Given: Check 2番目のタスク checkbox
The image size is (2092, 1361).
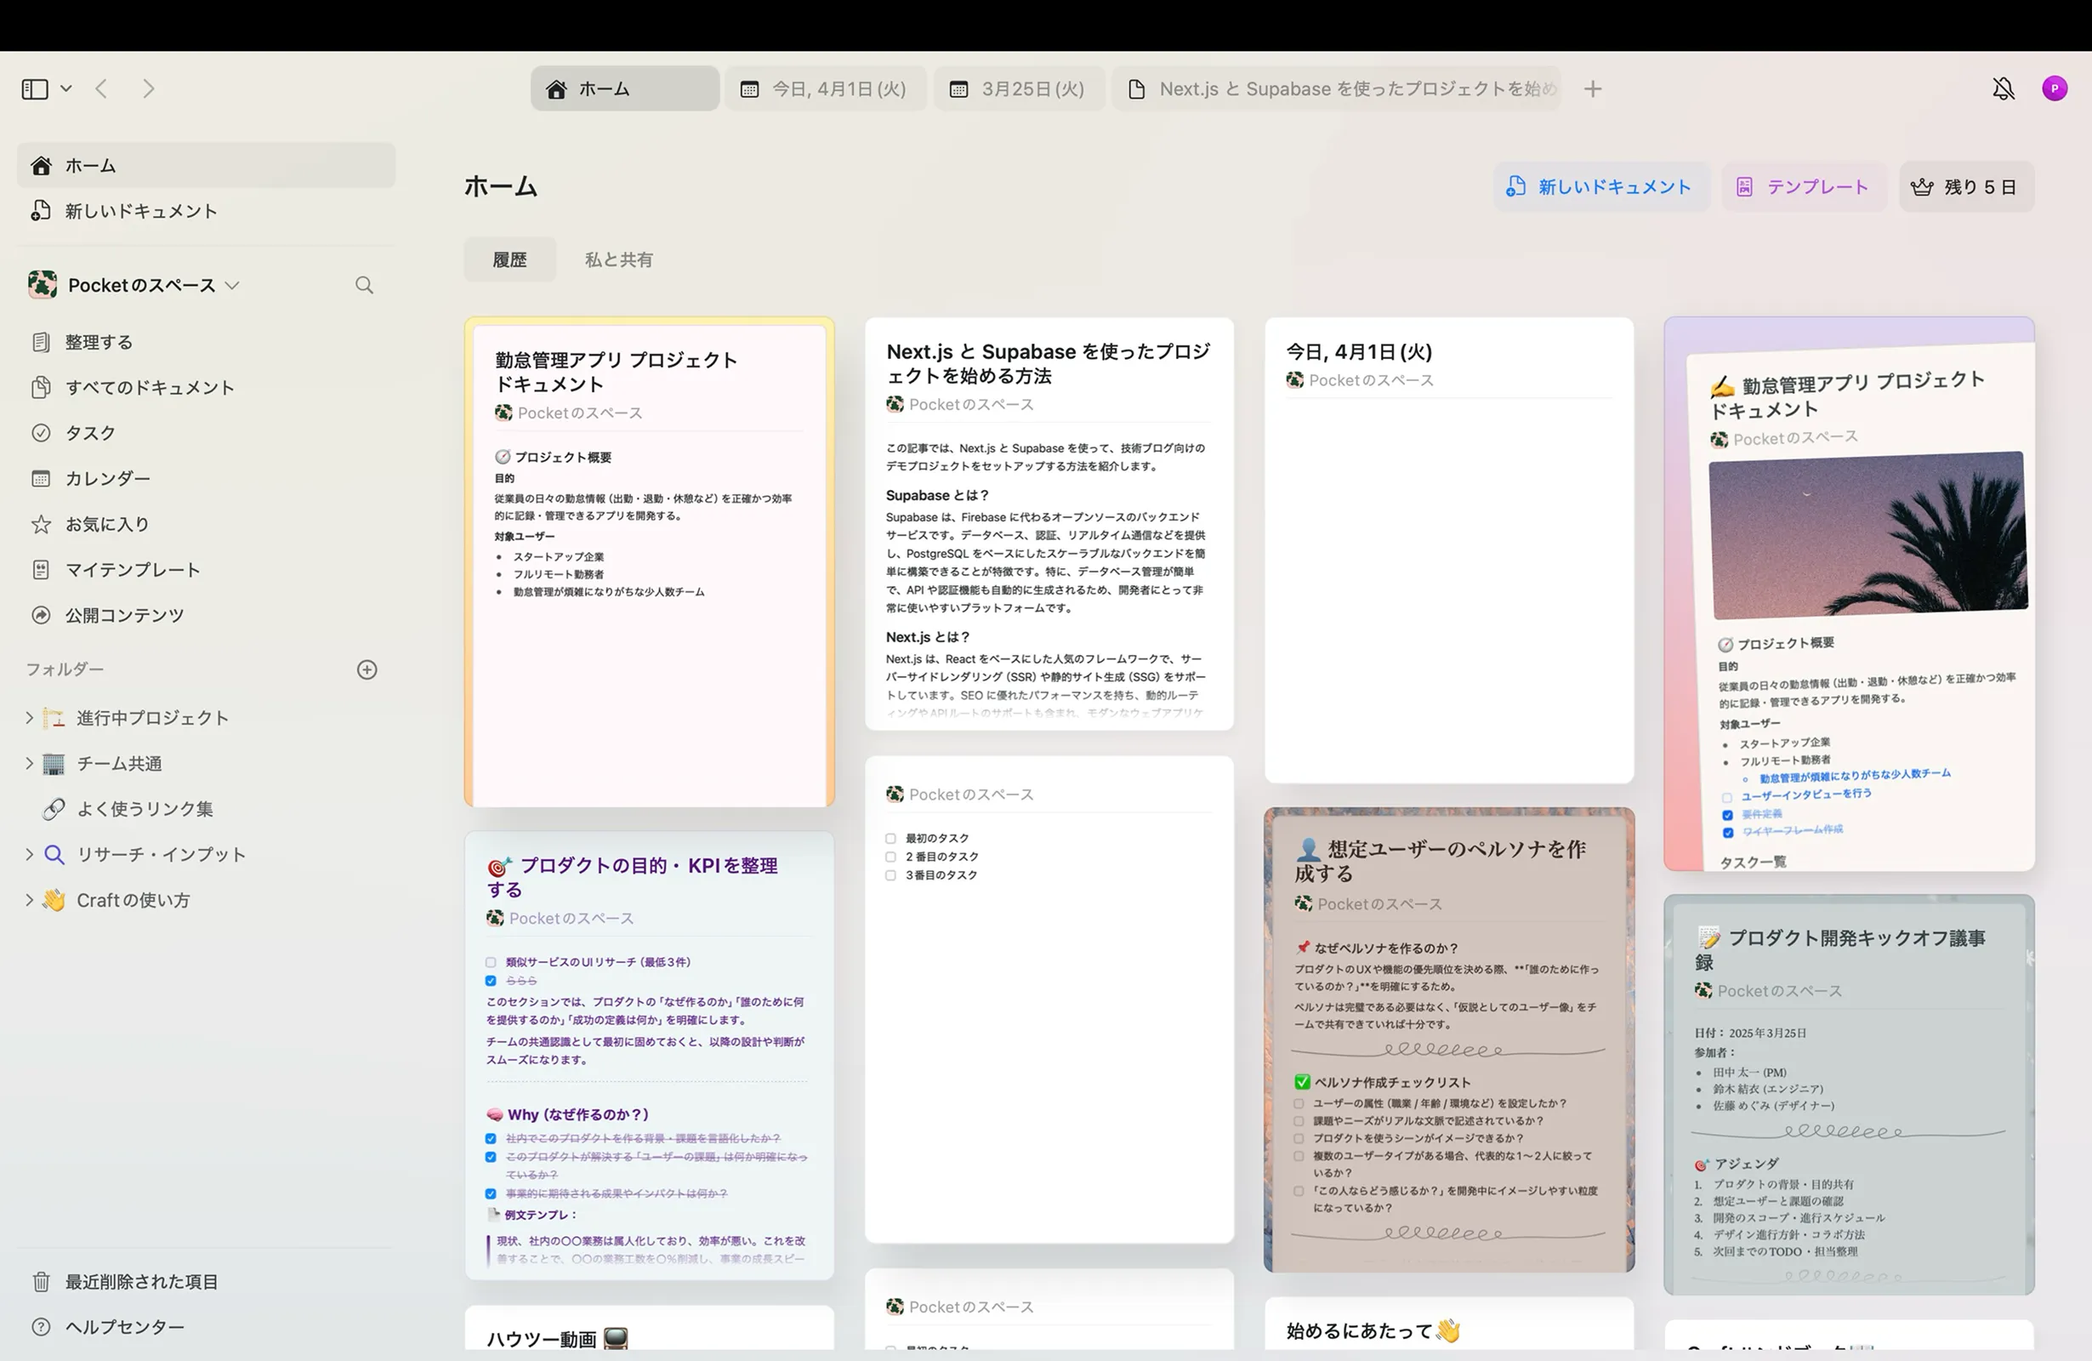Looking at the screenshot, I should click(x=890, y=857).
